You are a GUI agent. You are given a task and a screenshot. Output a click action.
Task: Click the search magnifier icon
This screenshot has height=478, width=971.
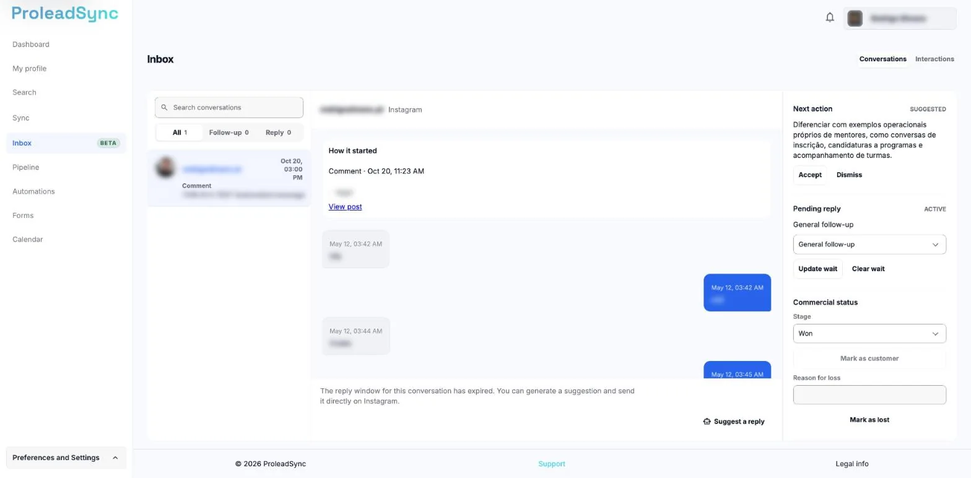[164, 108]
